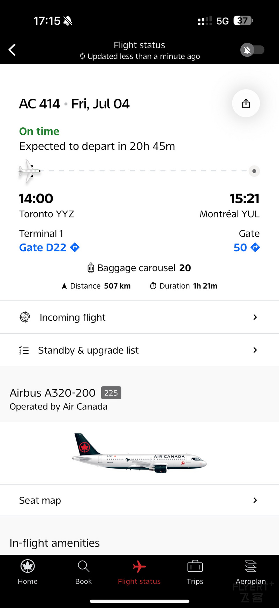Tap the share flight icon
This screenshot has width=279, height=608.
pos(246,104)
